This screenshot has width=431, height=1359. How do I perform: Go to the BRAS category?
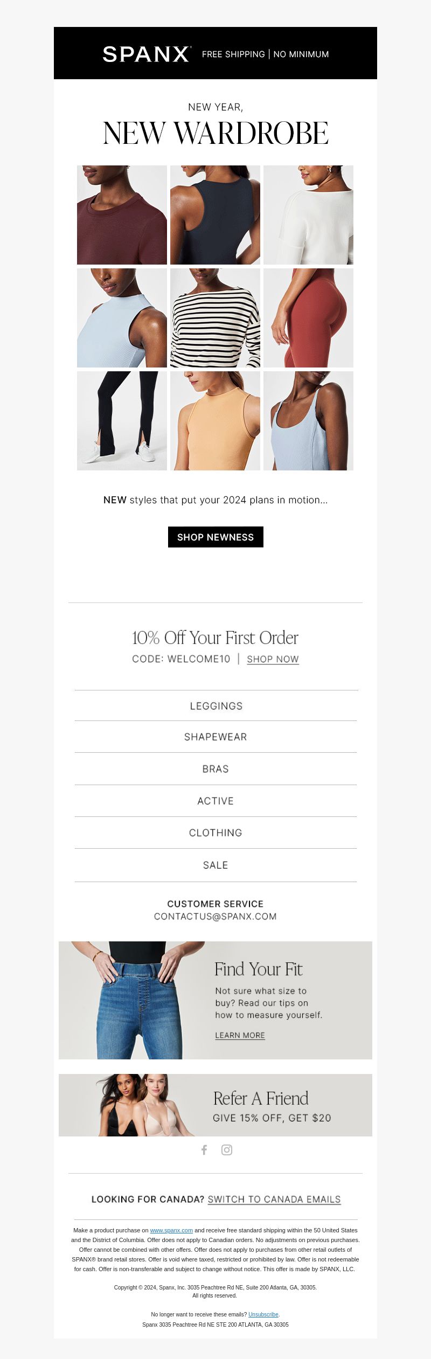click(x=215, y=769)
